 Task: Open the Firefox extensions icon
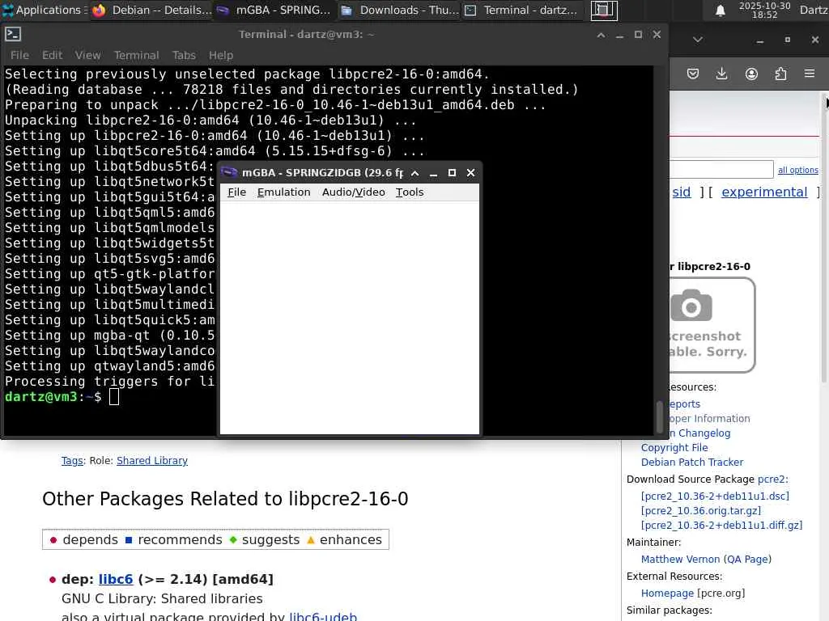coord(781,74)
